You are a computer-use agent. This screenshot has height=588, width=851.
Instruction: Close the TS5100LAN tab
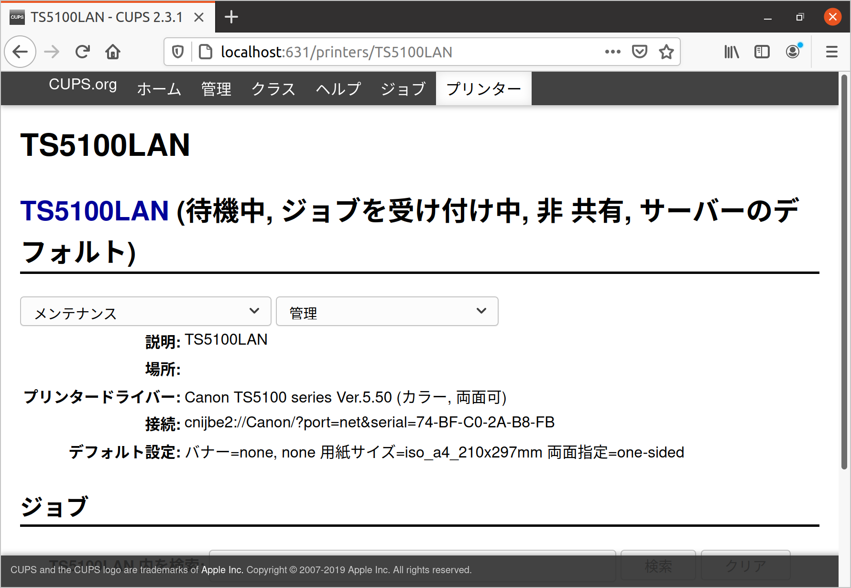click(199, 17)
